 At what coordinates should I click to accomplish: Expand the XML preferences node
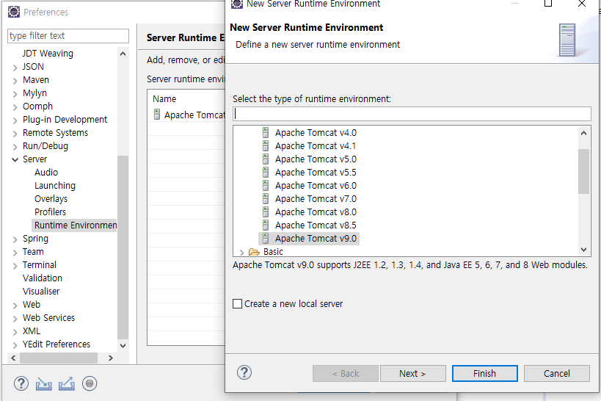[x=15, y=332]
